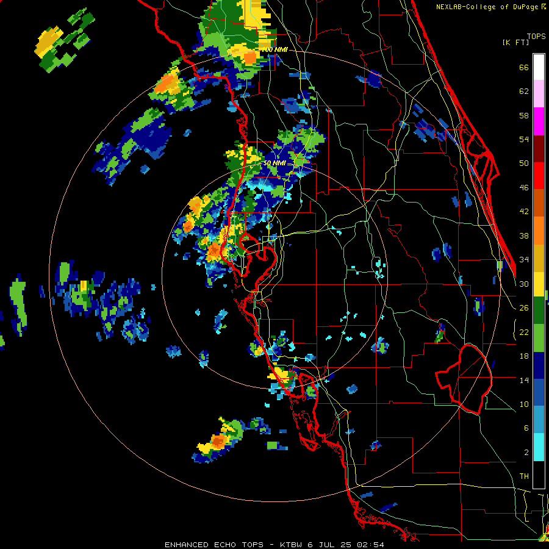Pick the bright yellow legend color segment

539,284
